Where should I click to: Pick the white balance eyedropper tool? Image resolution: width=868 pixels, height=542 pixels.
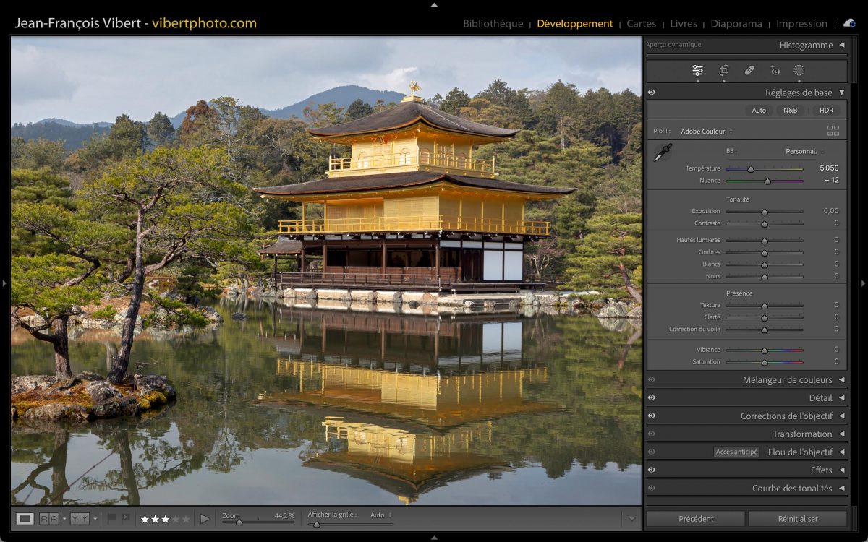pos(663,152)
